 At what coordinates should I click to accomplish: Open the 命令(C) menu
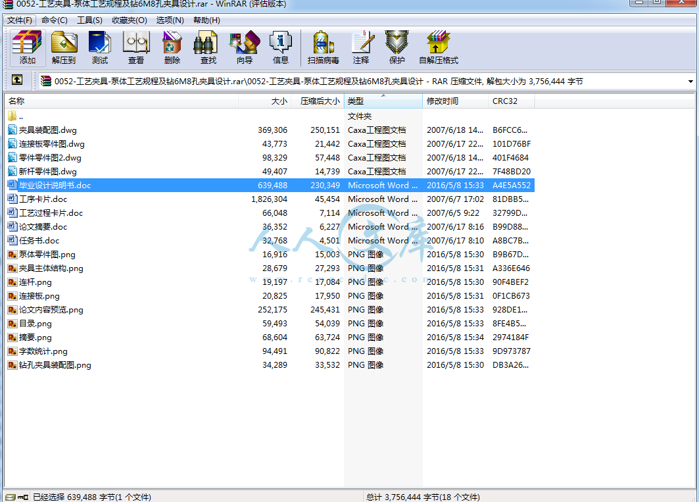[x=55, y=20]
